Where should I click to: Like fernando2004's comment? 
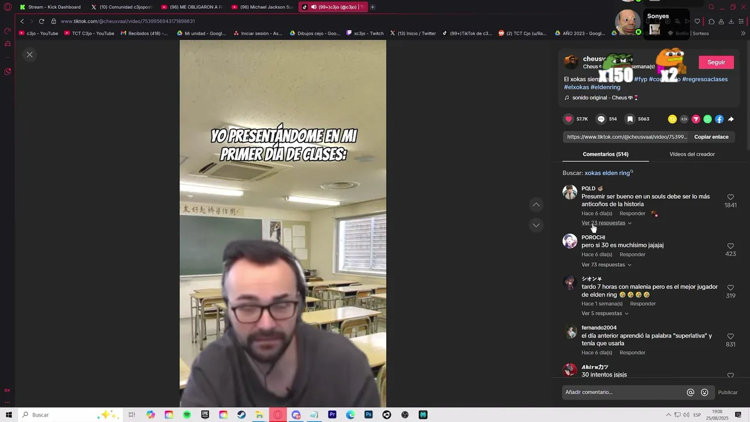pos(730,336)
